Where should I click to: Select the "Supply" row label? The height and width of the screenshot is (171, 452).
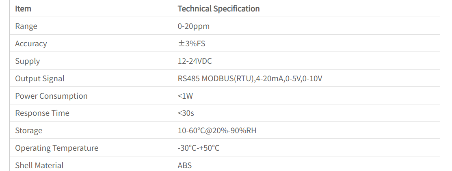point(27,61)
